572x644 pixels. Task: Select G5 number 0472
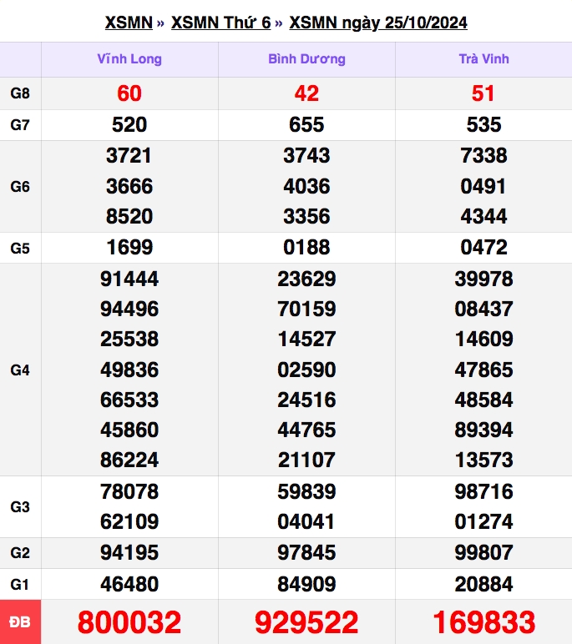(484, 247)
